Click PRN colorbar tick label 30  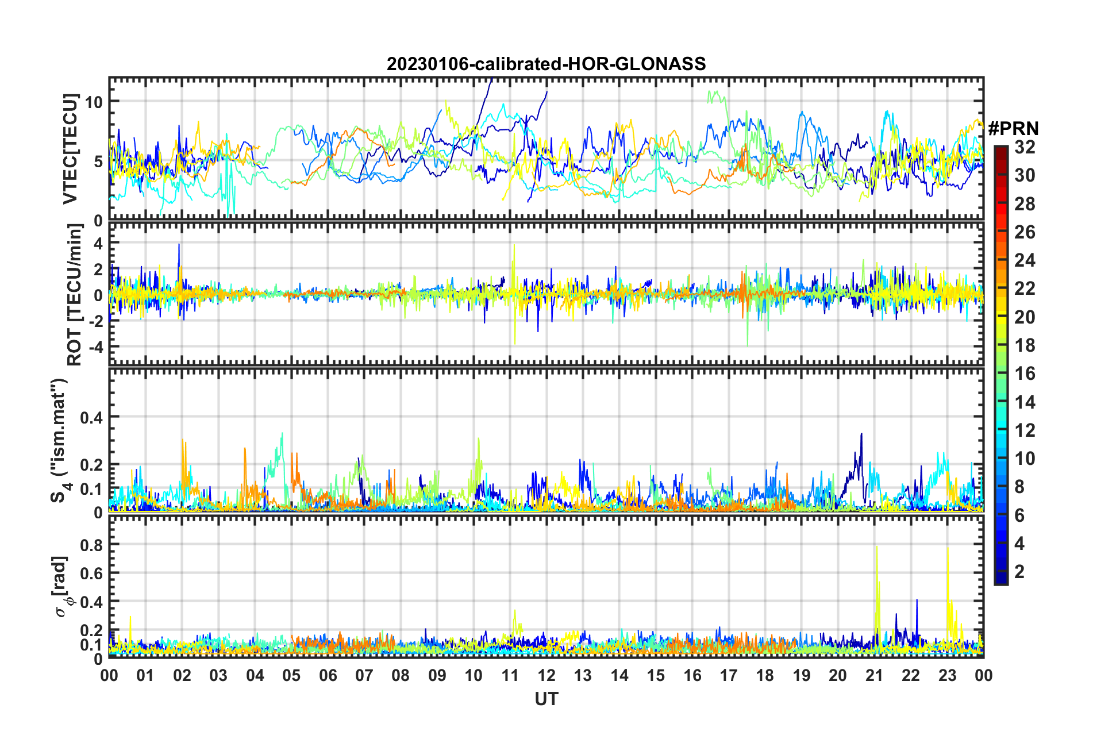pos(1025,175)
